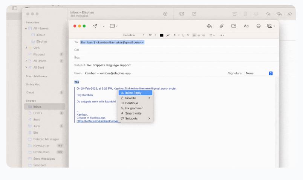
Task: Toggle the format bar with Aa icon
Action: (246, 26)
